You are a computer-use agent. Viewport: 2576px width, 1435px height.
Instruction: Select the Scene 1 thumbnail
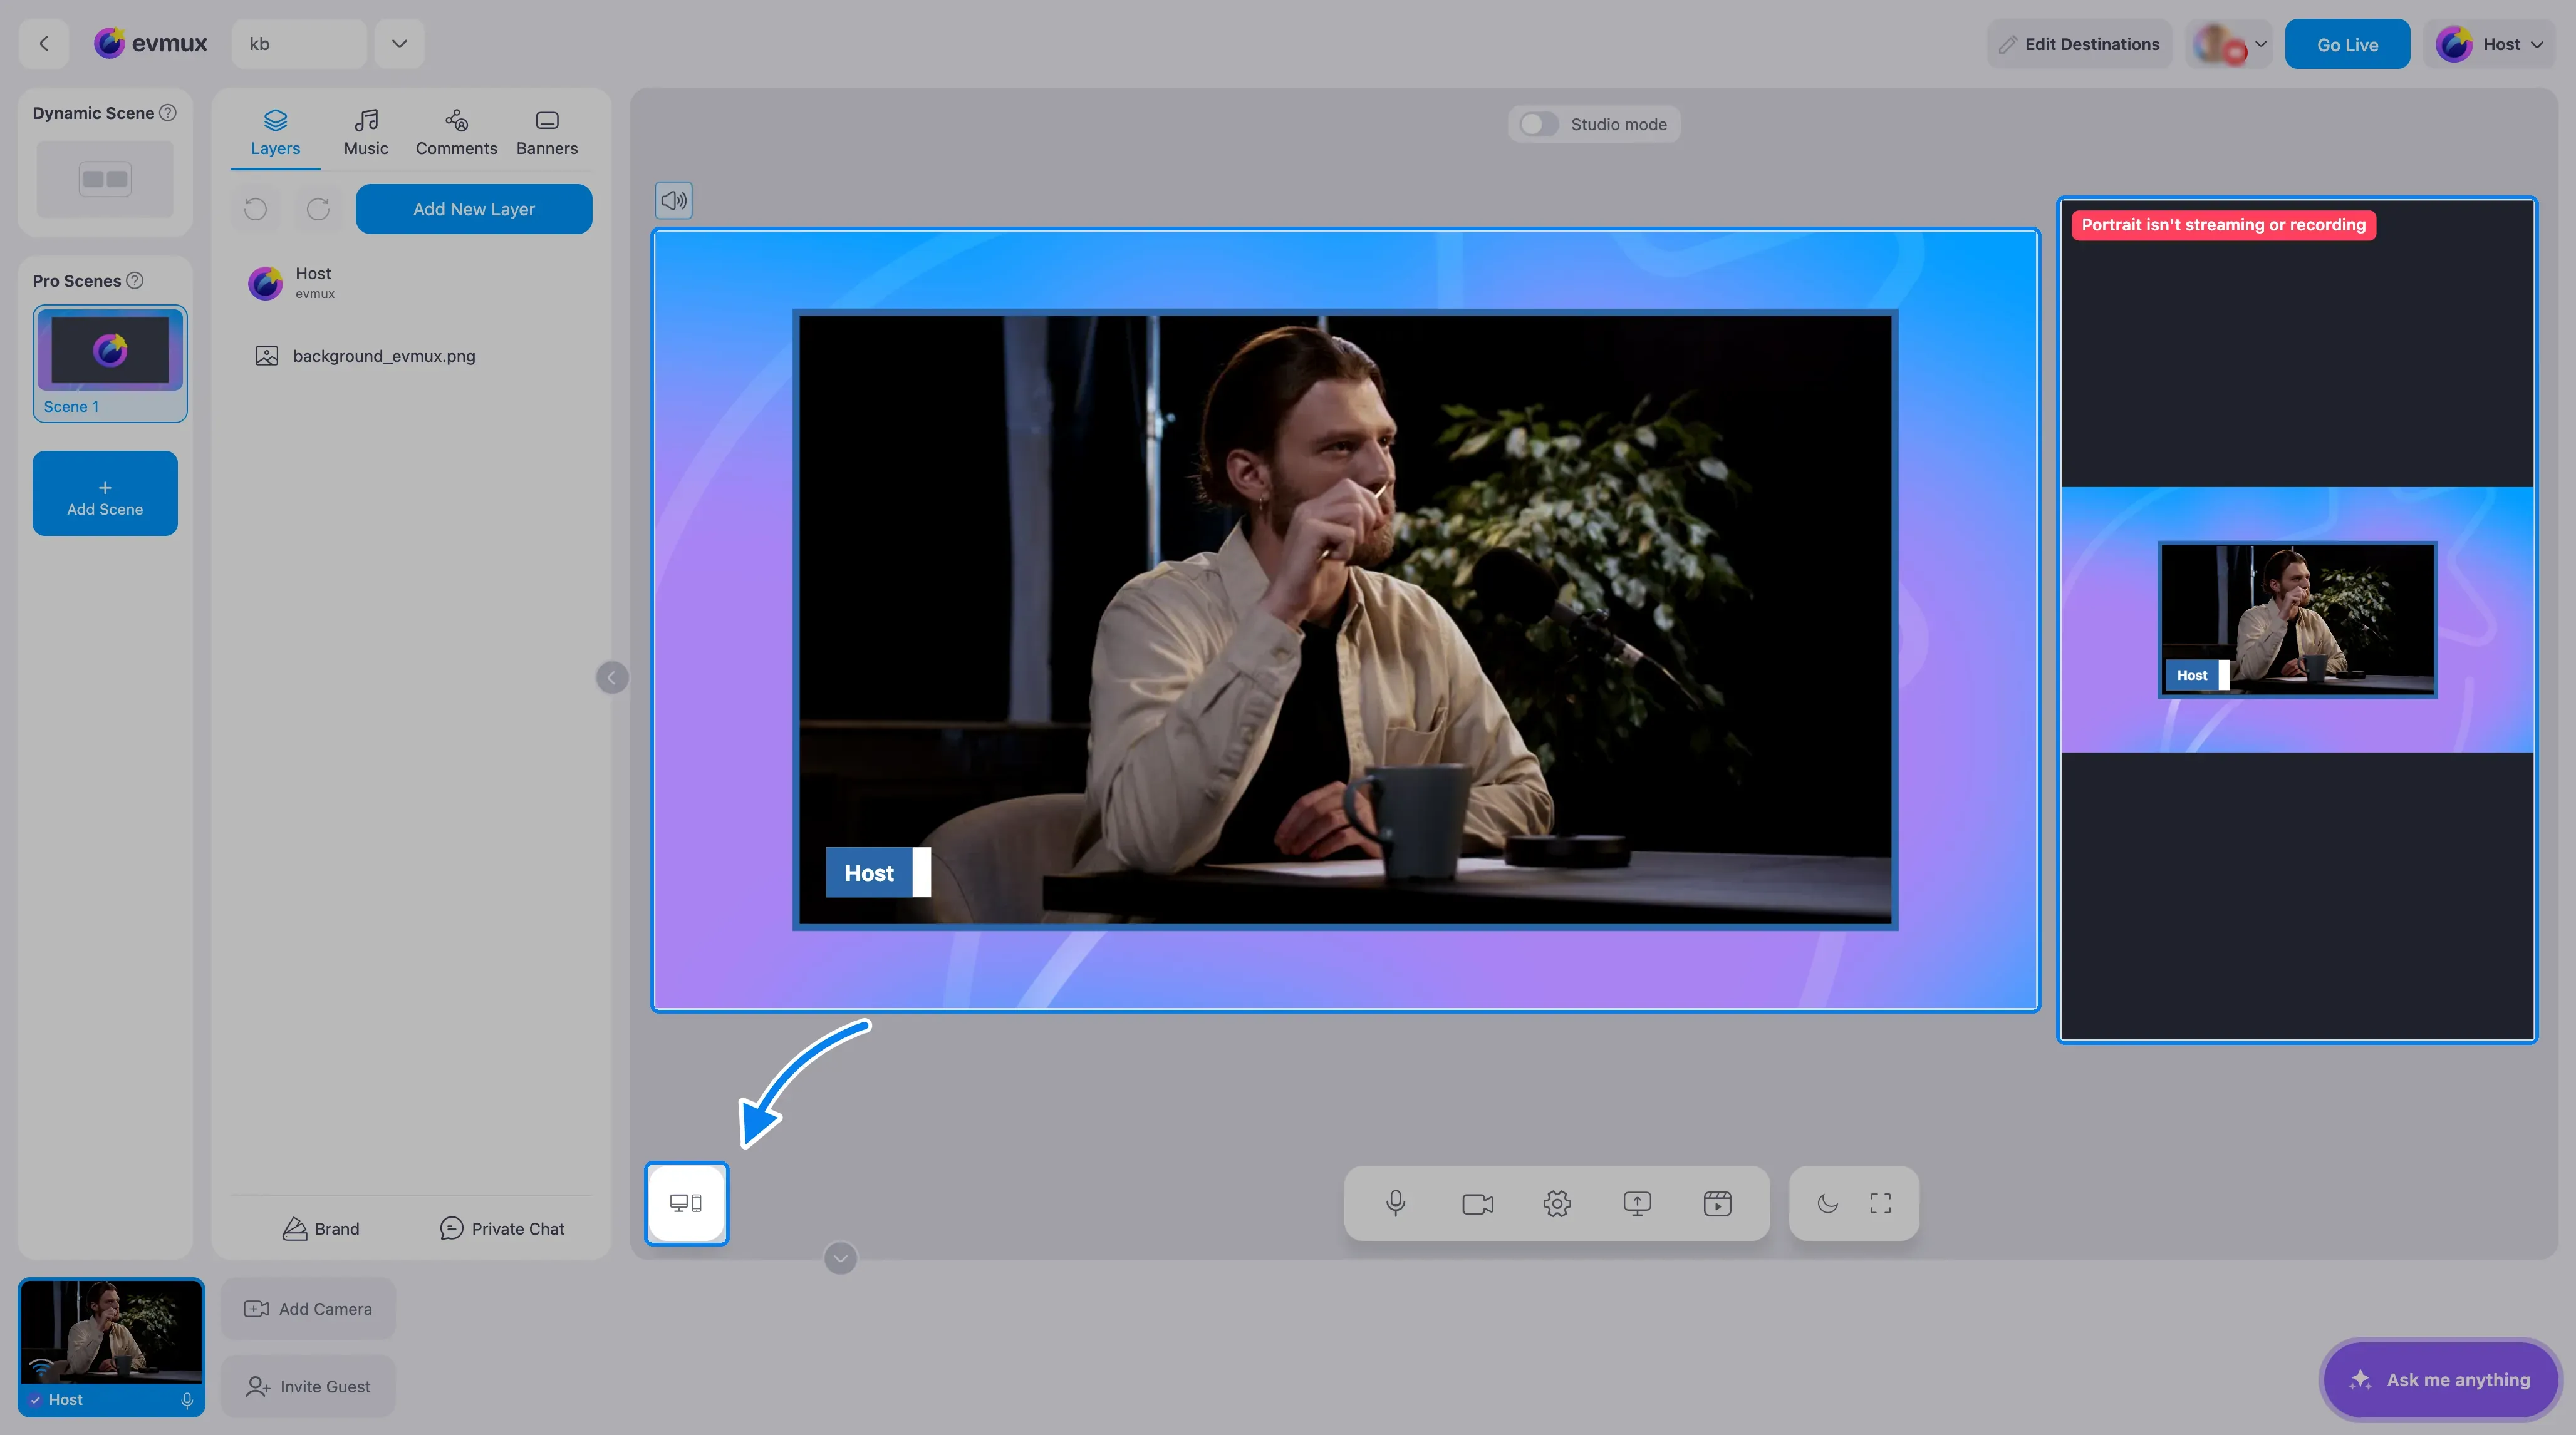click(110, 364)
